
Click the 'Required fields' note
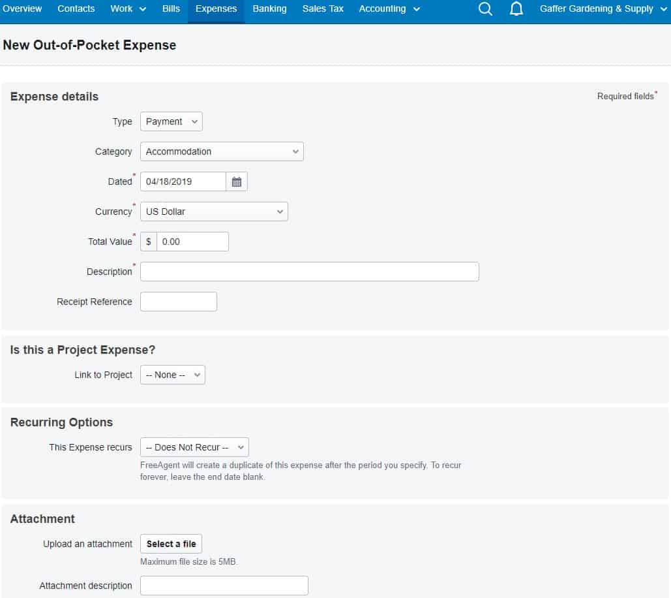627,96
